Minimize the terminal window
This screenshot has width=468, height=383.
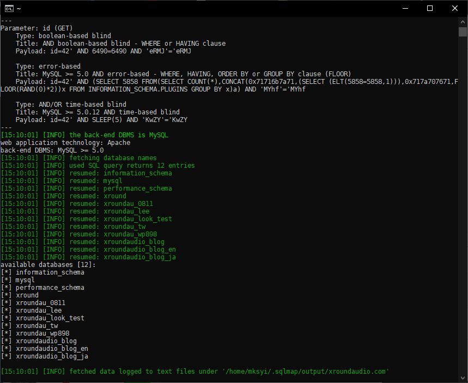pos(405,8)
